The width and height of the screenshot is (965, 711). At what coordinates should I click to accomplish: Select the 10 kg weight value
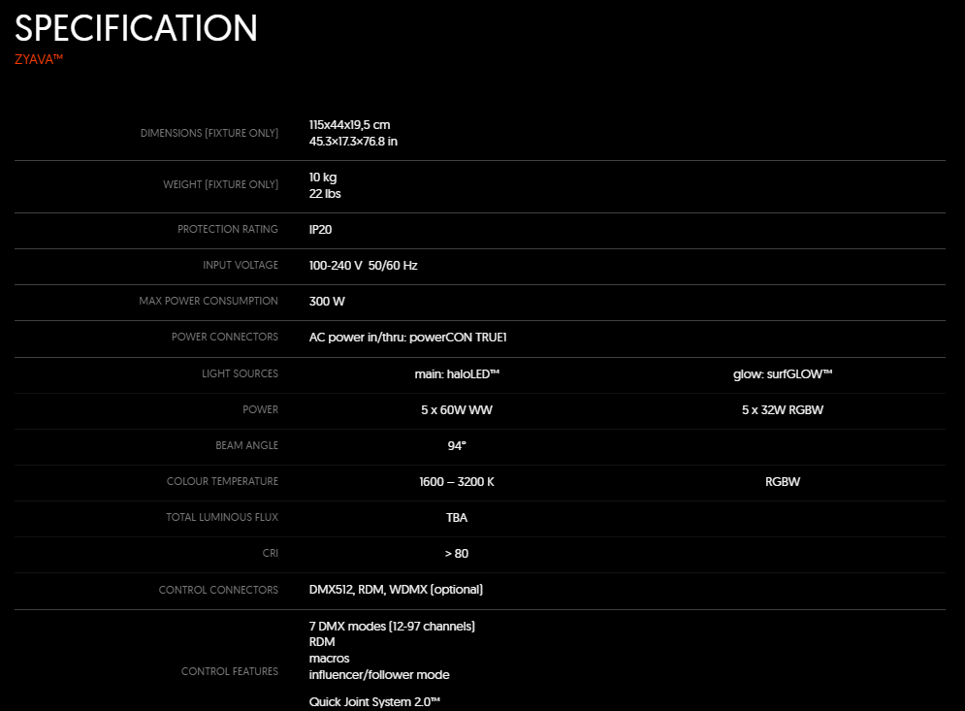(323, 178)
